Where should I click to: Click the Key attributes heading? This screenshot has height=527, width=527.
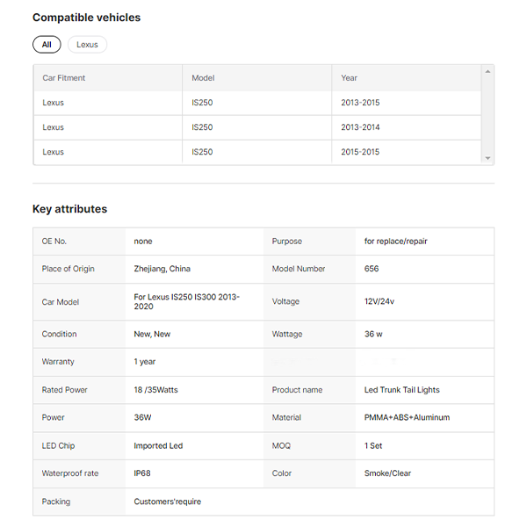69,209
